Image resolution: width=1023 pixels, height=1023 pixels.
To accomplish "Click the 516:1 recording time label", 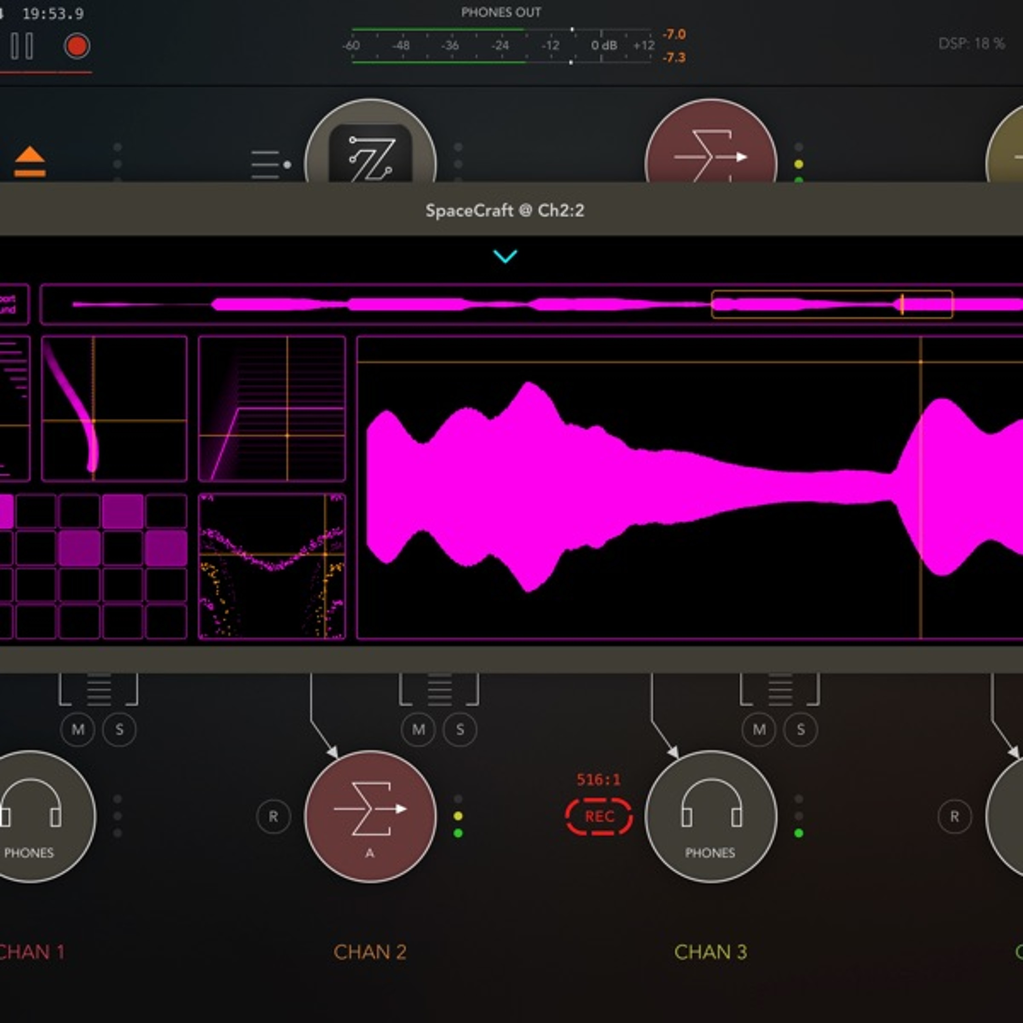I will 599,780.
